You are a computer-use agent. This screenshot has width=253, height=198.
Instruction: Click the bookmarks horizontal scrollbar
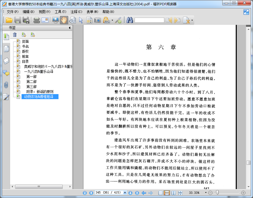click(39, 187)
